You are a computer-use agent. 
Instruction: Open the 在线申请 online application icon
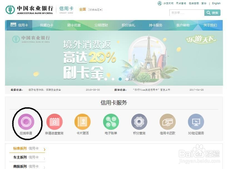tap(26, 122)
